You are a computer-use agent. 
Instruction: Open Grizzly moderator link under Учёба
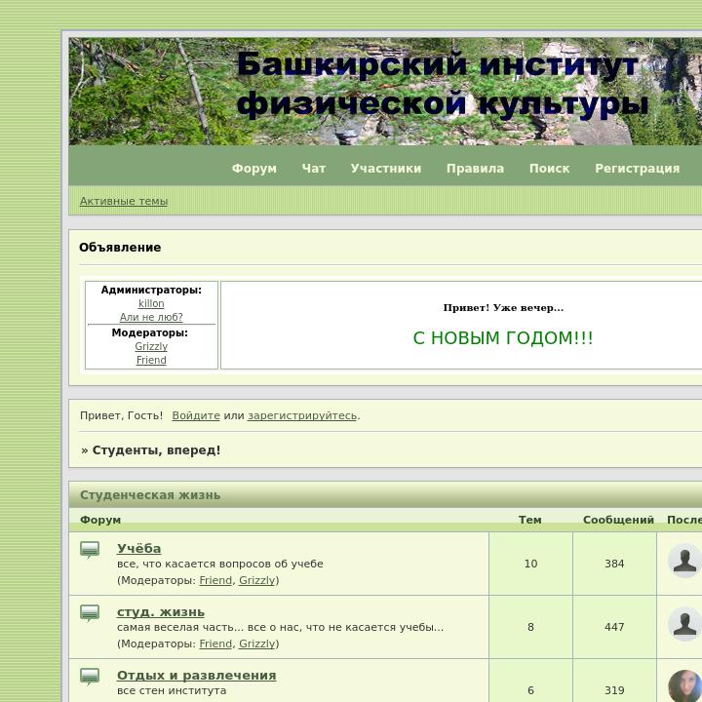(x=257, y=580)
